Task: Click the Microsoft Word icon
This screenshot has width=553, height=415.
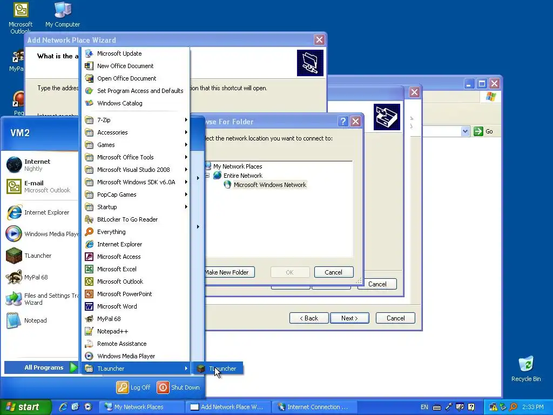Action: click(89, 306)
